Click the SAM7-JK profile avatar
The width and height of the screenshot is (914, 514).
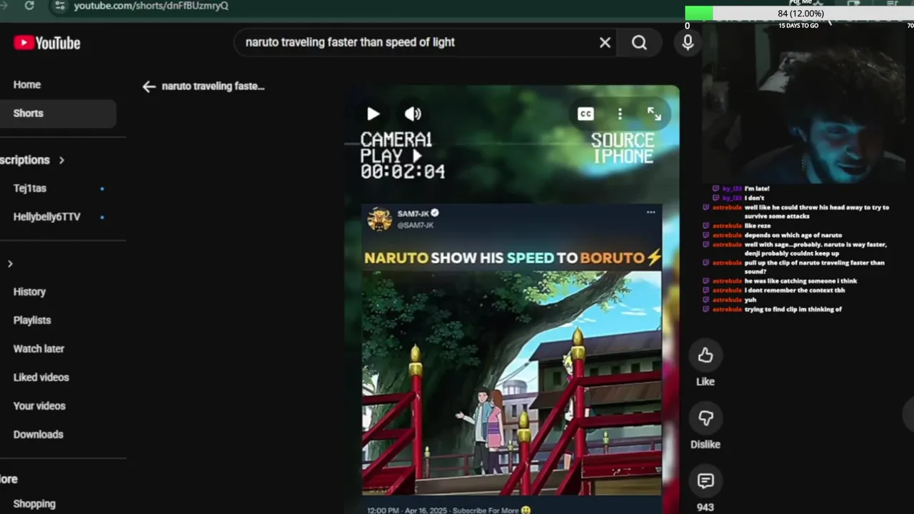click(x=380, y=219)
